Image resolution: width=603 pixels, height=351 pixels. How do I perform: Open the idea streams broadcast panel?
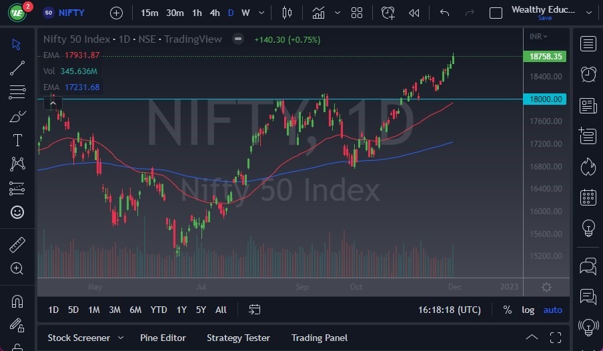tap(588, 328)
